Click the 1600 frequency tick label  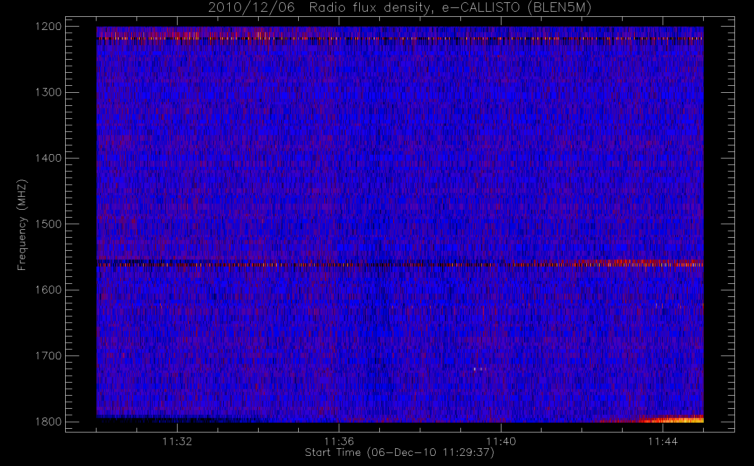[49, 290]
